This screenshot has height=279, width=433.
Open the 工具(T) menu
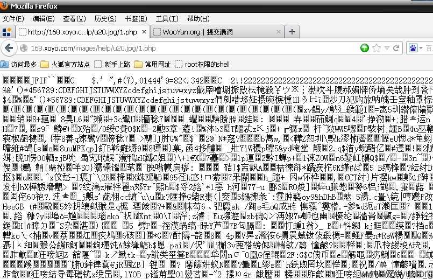pos(167,19)
